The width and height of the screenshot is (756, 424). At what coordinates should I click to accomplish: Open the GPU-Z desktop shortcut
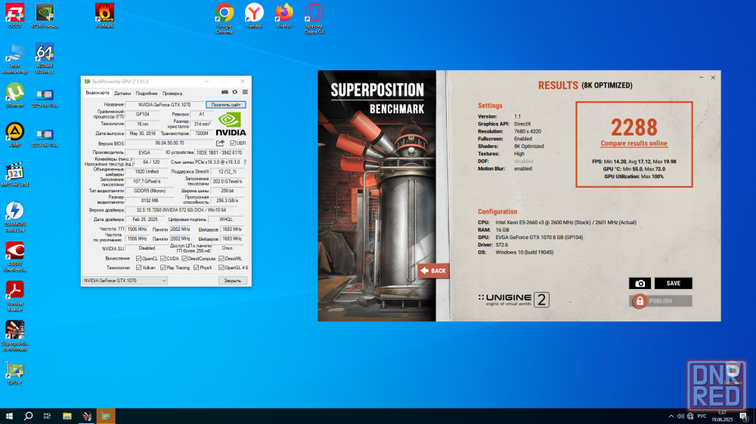[15, 373]
